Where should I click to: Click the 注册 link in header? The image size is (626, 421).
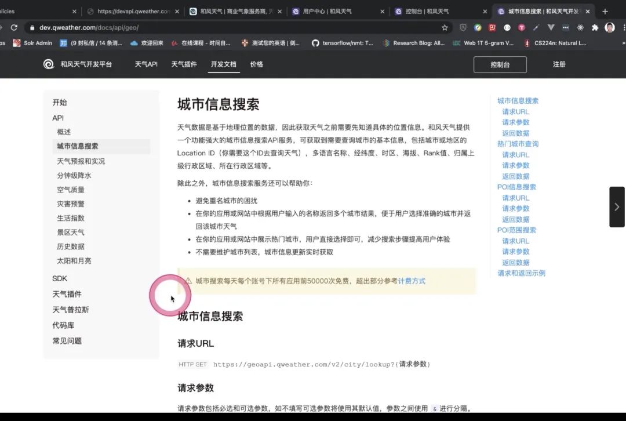click(x=559, y=64)
